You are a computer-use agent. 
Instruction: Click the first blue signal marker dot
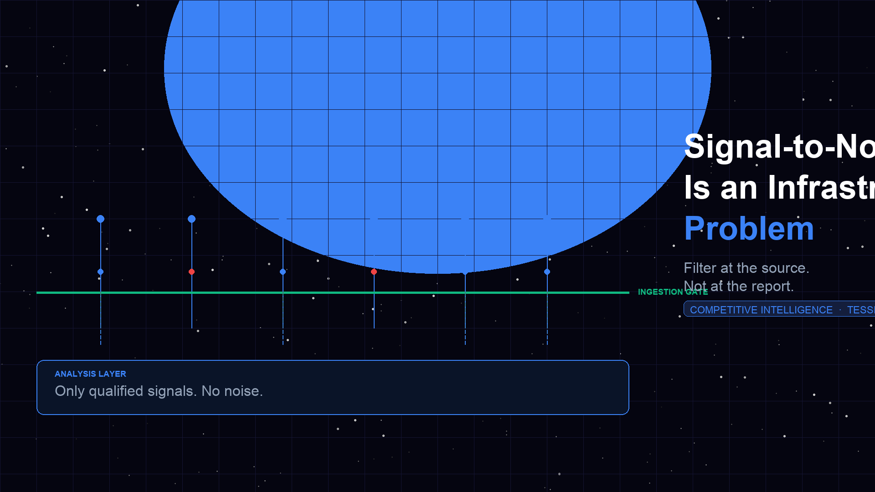[100, 219]
